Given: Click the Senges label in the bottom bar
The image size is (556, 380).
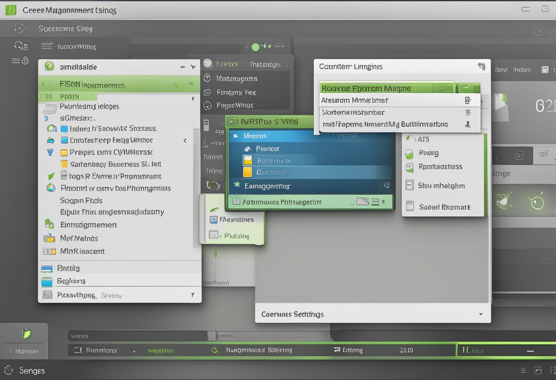Looking at the screenshot, I should click(x=32, y=370).
